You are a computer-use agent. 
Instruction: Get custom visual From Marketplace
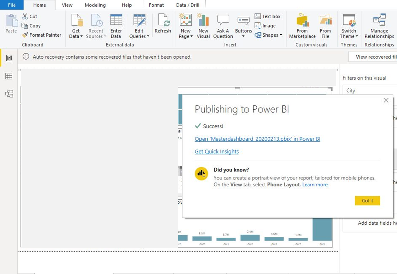(302, 26)
